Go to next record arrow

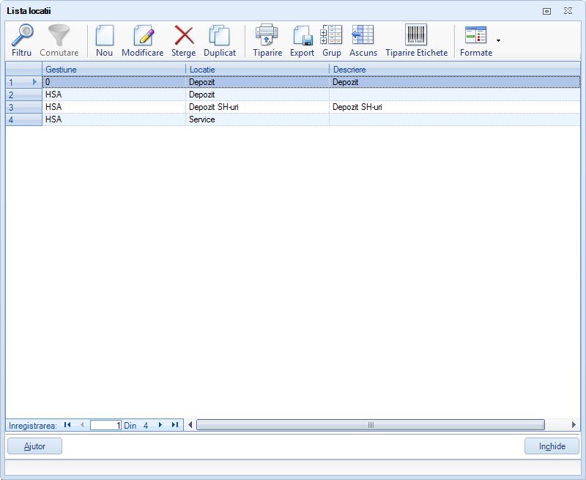point(160,424)
